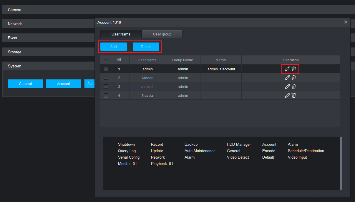Click the permissions list scrollbar
Image resolution: width=355 pixels, height=202 pixels.
(341, 163)
